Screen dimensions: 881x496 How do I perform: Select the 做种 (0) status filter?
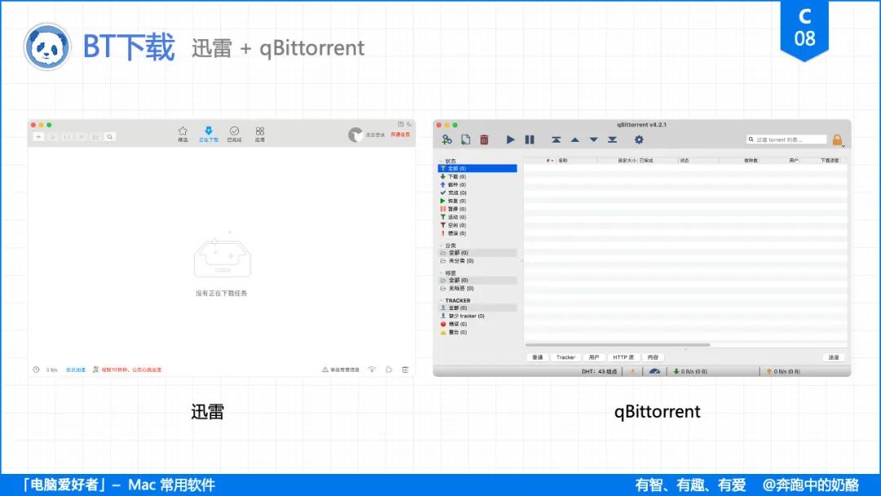[477, 185]
